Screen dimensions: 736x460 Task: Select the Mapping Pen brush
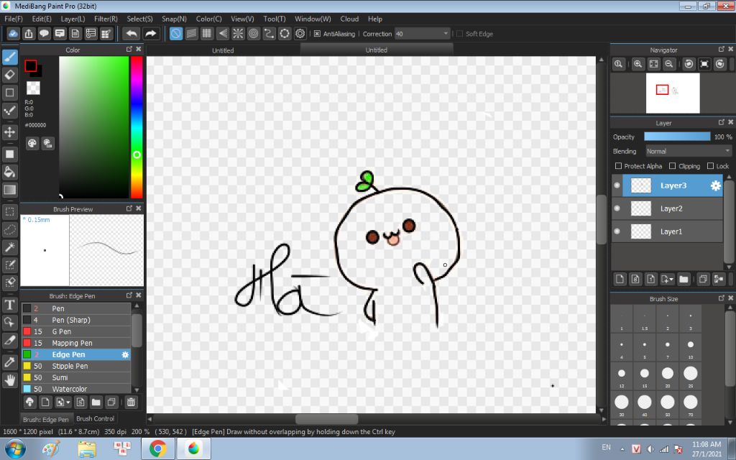coord(76,343)
